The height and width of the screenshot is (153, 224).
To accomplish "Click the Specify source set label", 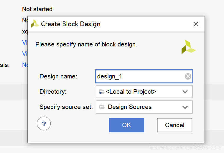I will [66, 107].
